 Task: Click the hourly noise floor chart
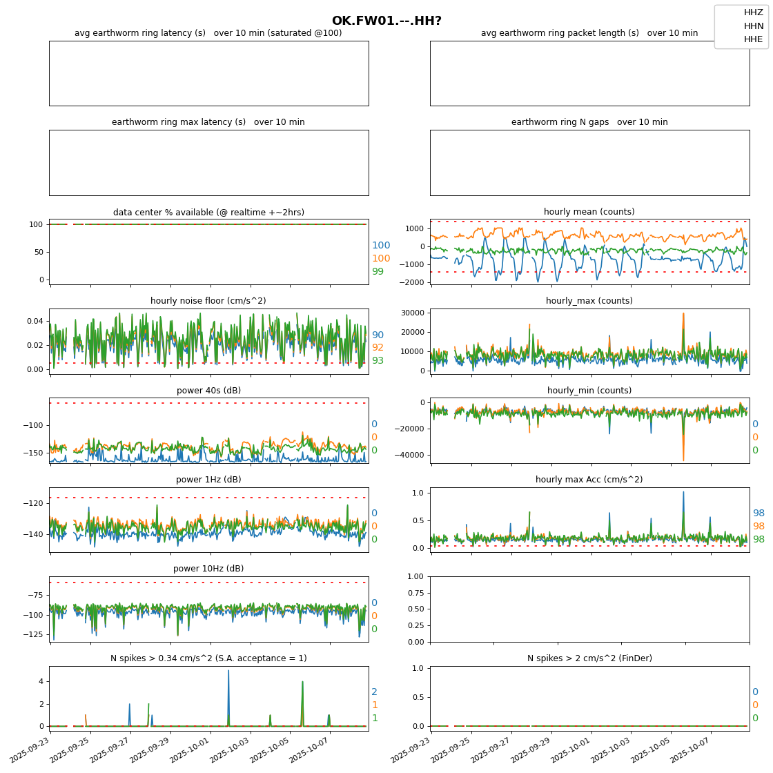pyautogui.click(x=208, y=342)
